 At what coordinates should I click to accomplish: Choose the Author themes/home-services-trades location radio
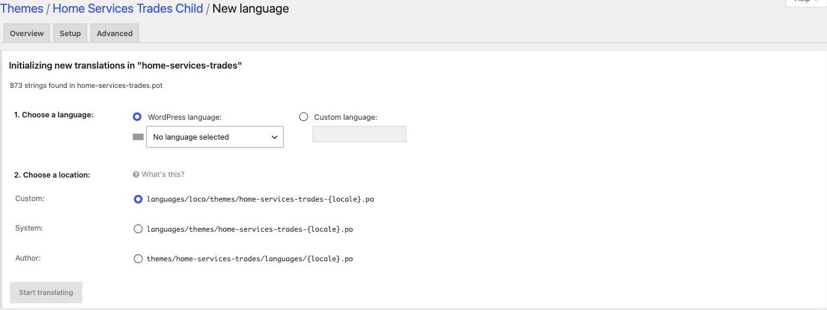pos(138,259)
